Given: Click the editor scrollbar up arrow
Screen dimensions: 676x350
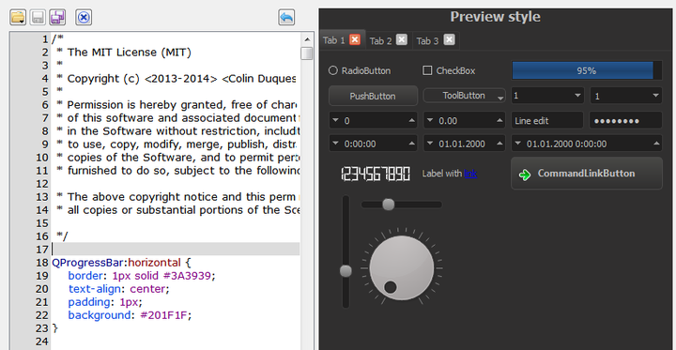Looking at the screenshot, I should tap(307, 39).
